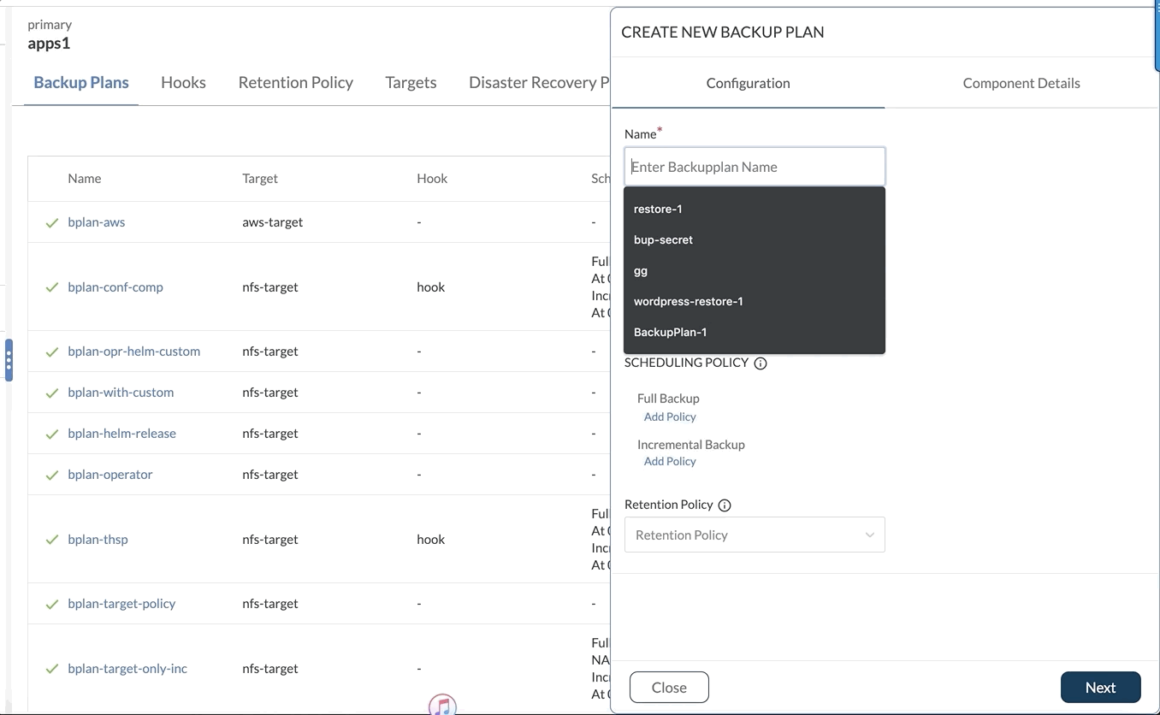1160x715 pixels.
Task: Click the Scheduling Policy info icon
Action: coord(761,363)
